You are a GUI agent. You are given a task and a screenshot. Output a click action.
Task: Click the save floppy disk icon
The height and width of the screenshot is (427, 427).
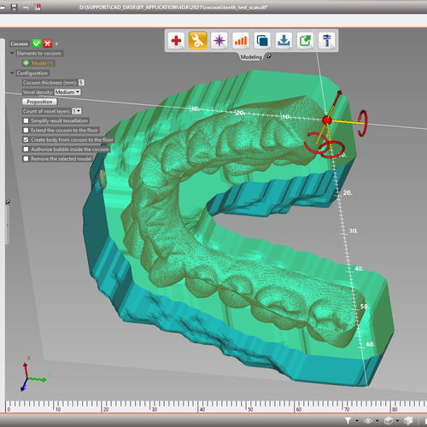(x=15, y=7)
